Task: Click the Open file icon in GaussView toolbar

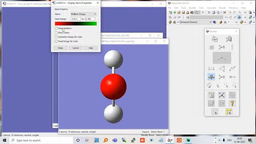Action: (179, 12)
